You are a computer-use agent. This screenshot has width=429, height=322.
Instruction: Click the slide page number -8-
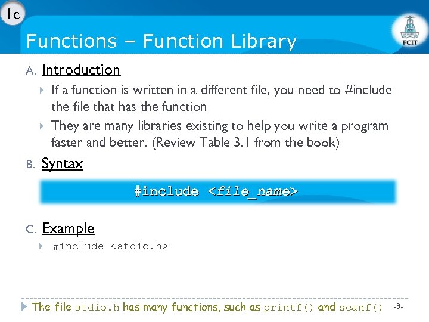pos(399,306)
